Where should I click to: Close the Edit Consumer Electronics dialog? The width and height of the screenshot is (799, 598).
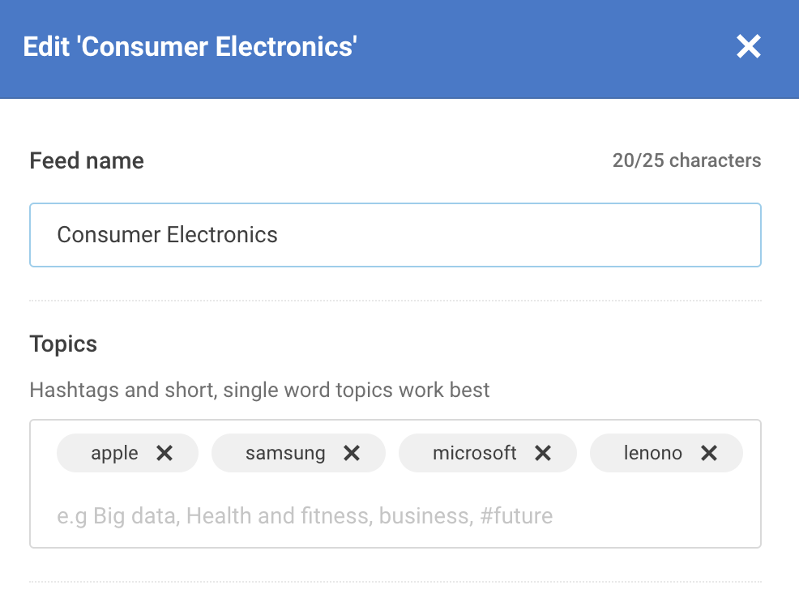(748, 47)
